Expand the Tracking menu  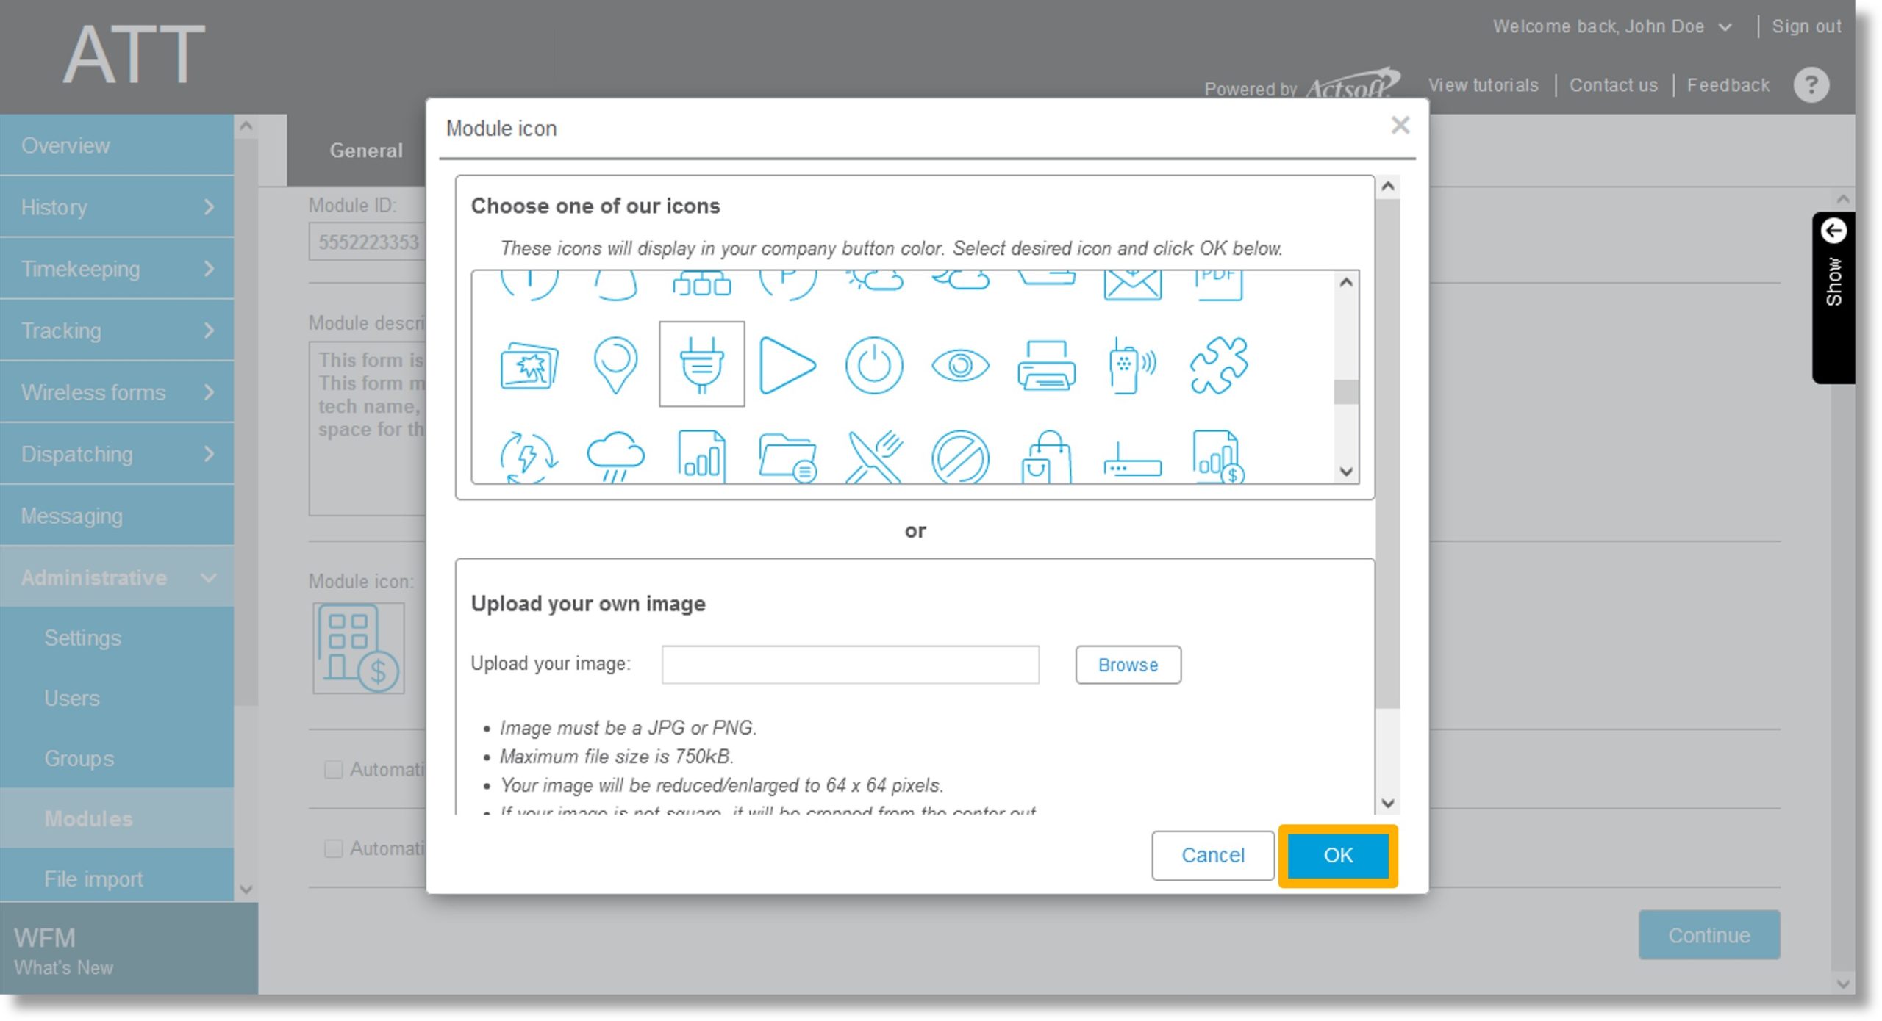point(117,331)
